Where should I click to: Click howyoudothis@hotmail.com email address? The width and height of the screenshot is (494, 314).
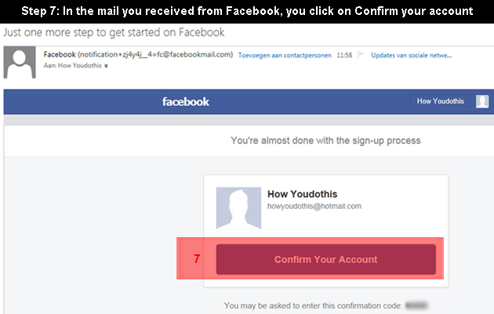(314, 206)
